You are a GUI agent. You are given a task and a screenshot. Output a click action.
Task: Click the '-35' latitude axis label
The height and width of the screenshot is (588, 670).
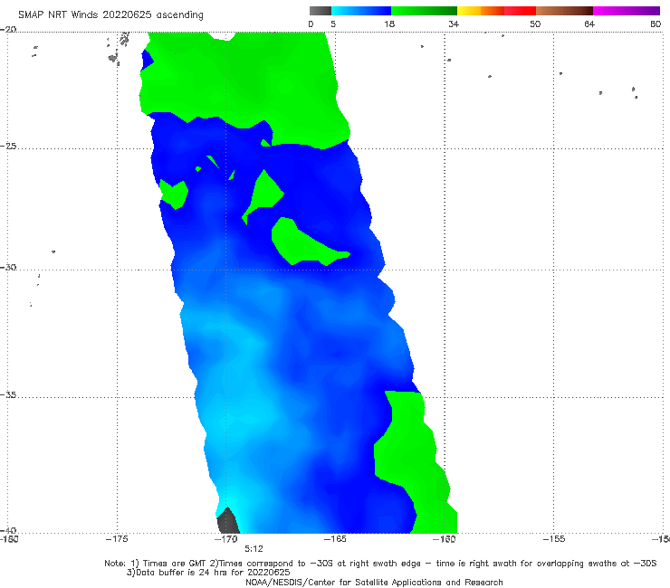tap(8, 395)
